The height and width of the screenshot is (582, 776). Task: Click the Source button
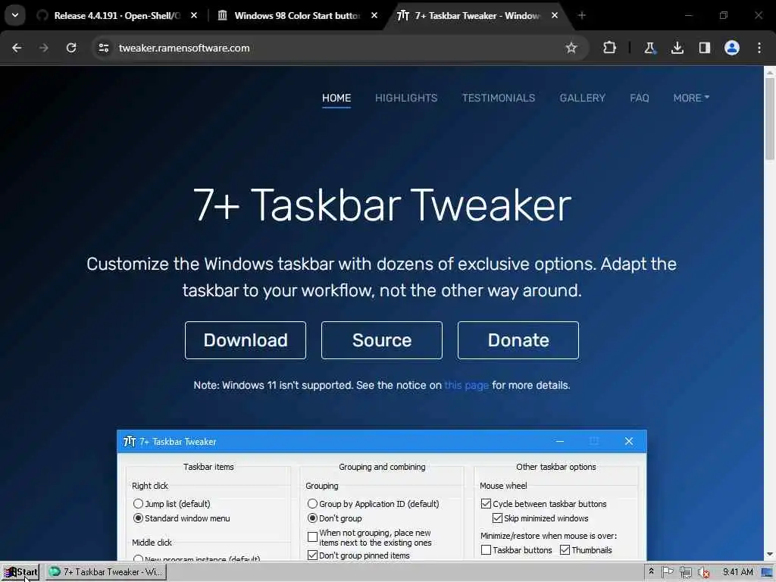click(x=382, y=340)
